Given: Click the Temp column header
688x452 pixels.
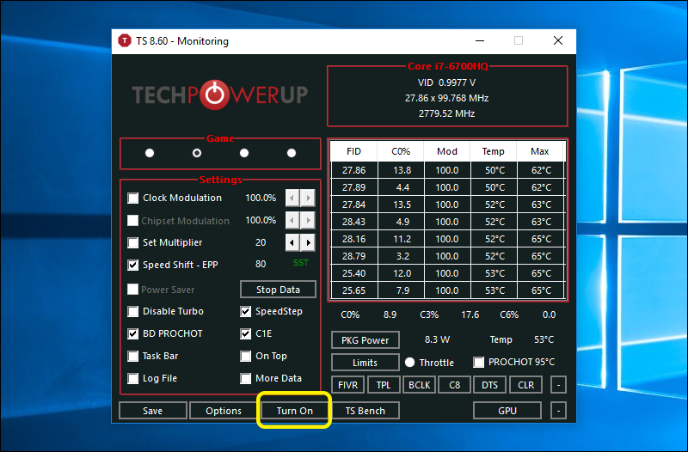Looking at the screenshot, I should 494,152.
